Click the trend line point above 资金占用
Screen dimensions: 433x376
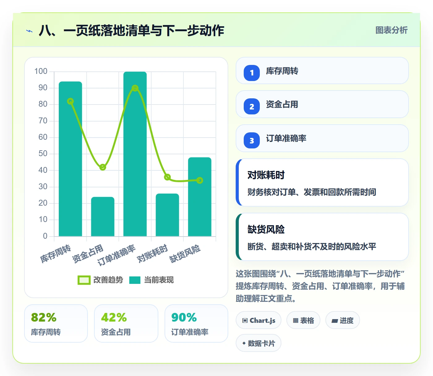point(103,167)
